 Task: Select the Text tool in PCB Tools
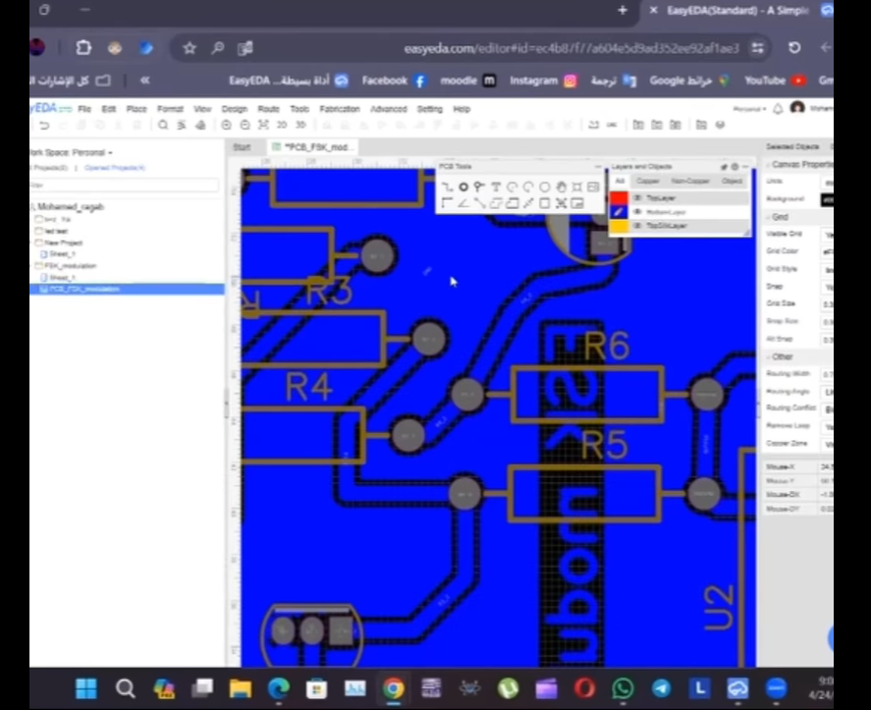coord(495,187)
